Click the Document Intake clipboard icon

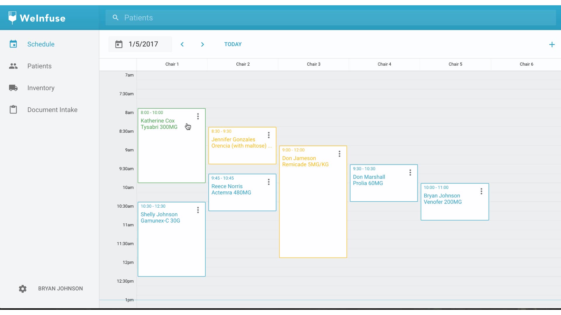[x=13, y=110]
